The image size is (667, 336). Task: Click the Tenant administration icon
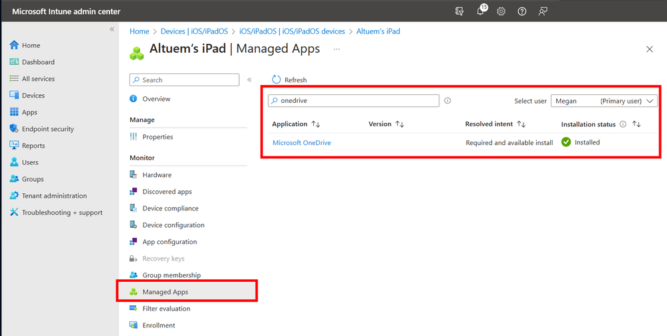pos(14,196)
